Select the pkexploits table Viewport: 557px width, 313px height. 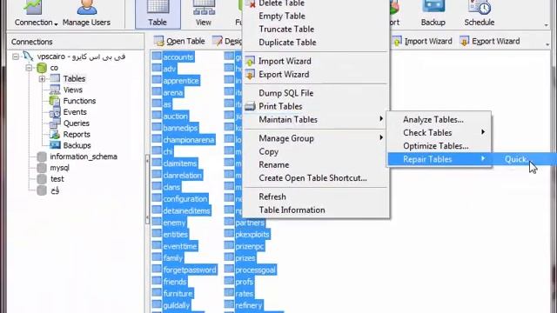pyautogui.click(x=252, y=234)
